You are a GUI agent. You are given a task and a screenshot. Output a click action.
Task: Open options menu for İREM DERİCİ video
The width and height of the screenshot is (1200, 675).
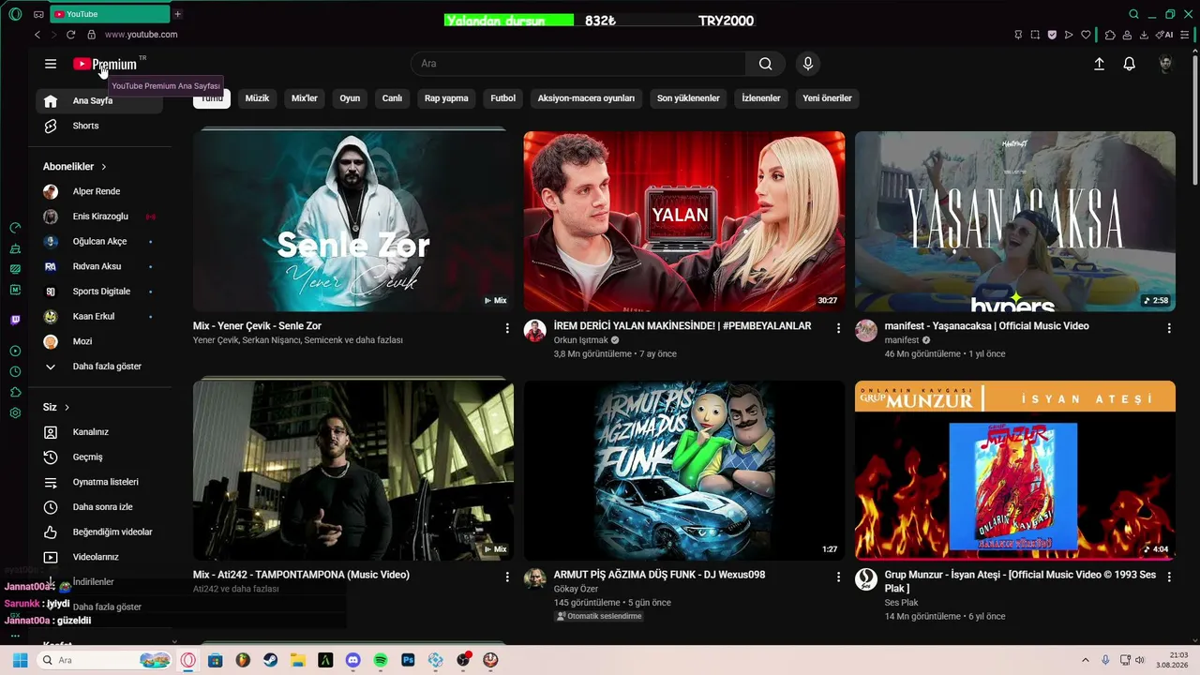[x=838, y=328]
